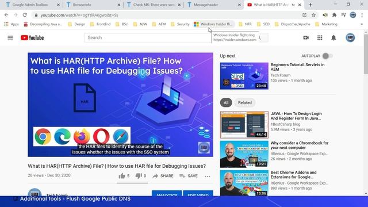Screen dimensions: 368x207
Task: Switch to the Google Admin Toolbox tab
Action: [x=30, y=5]
